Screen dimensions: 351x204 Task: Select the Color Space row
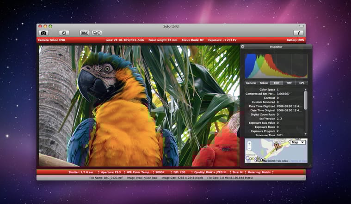pos(274,90)
